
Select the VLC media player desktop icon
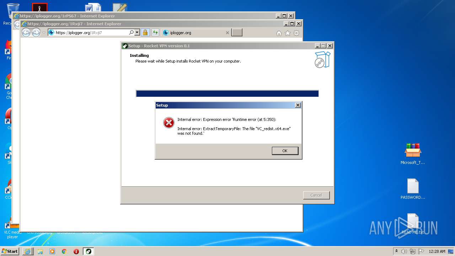tap(12, 229)
